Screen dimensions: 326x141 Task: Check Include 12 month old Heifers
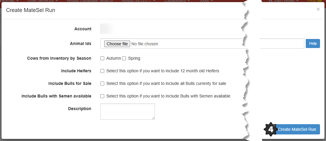pos(102,71)
